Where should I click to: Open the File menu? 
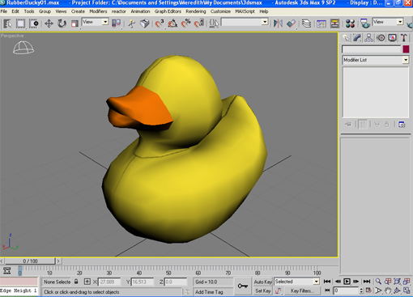pos(4,11)
